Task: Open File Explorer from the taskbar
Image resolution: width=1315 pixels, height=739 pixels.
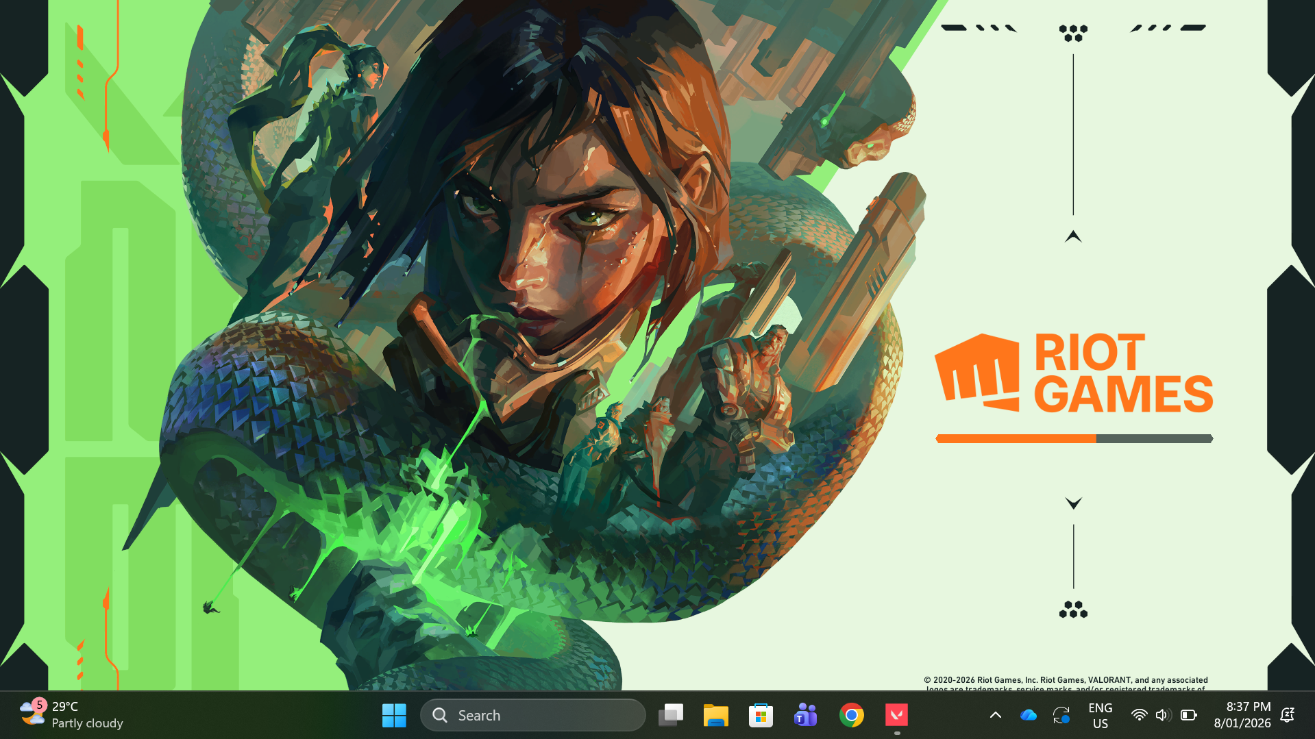Action: click(716, 714)
